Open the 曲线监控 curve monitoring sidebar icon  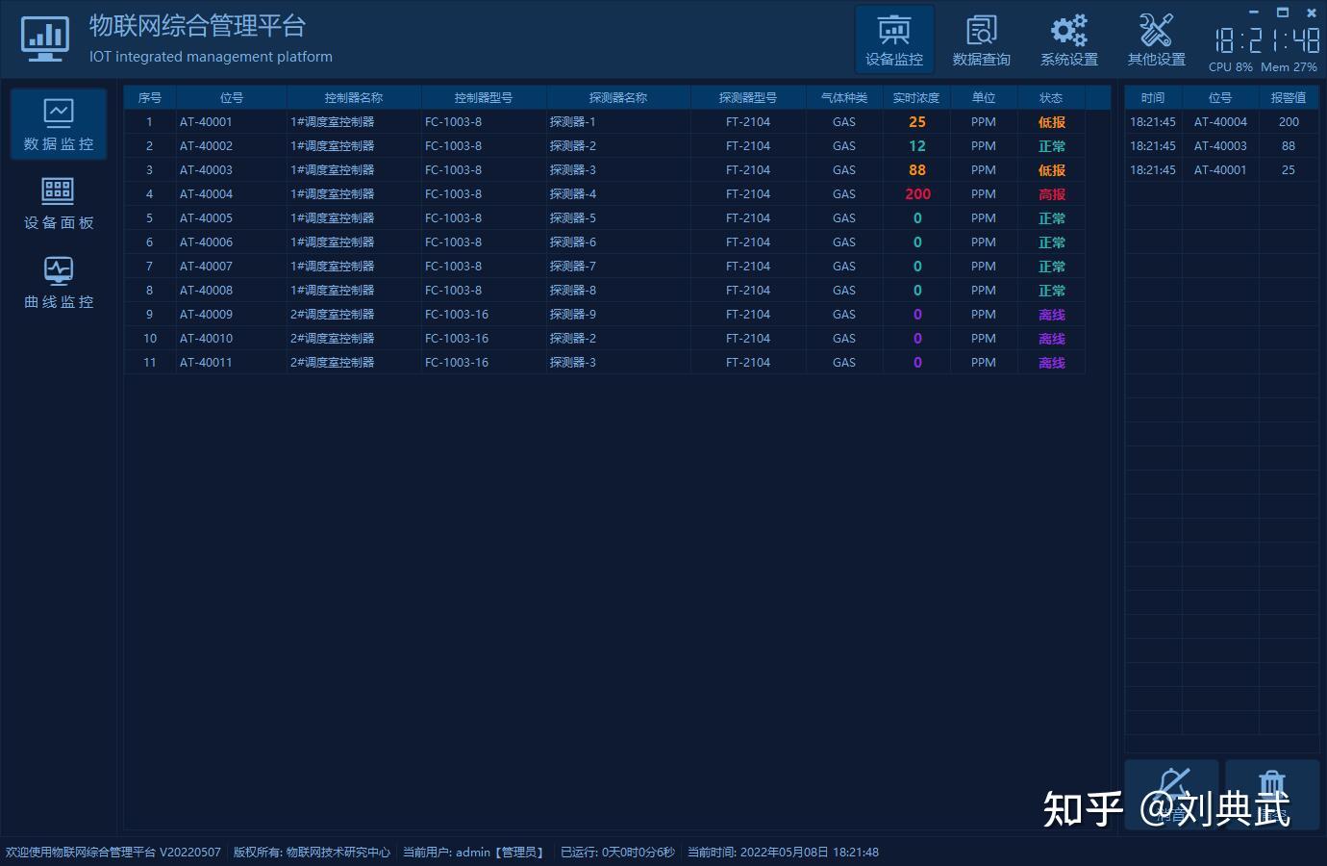coord(58,281)
